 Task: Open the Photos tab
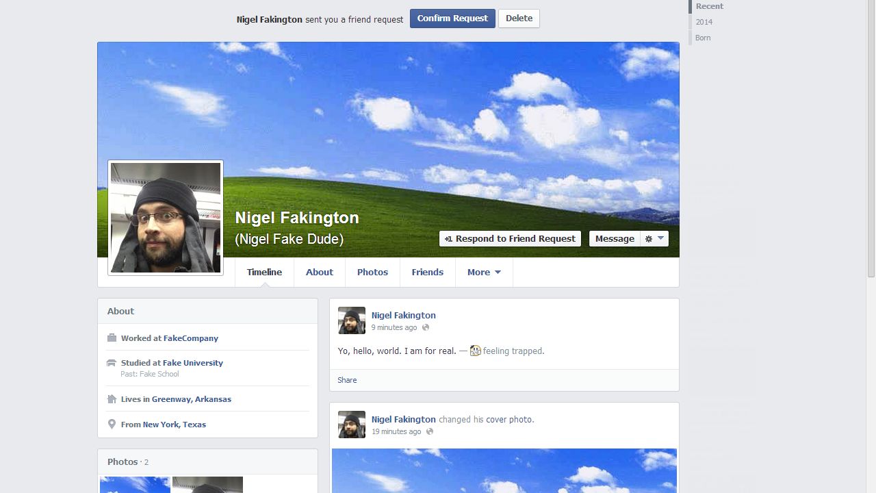[x=372, y=273]
